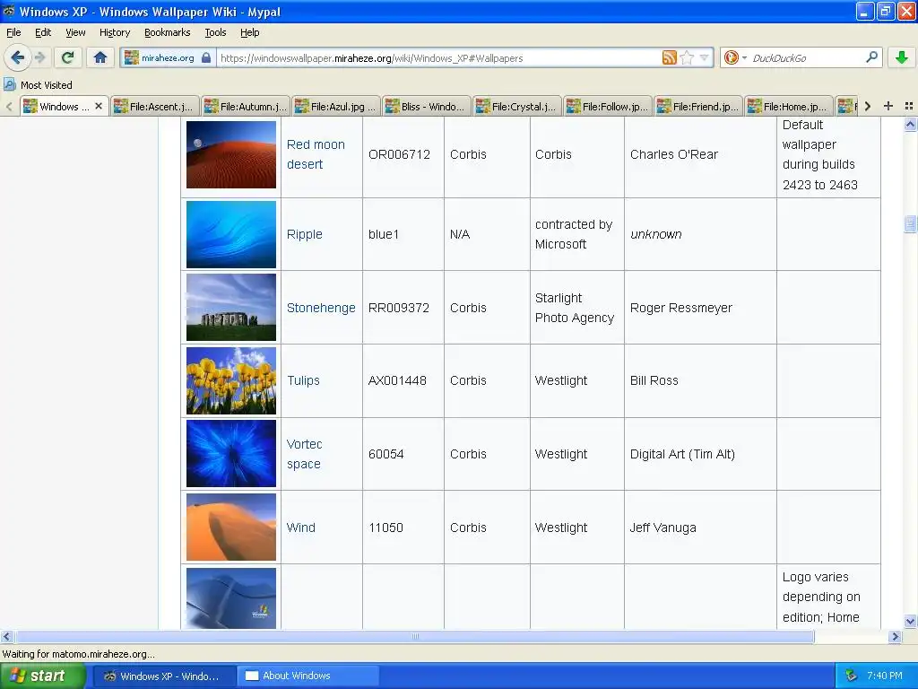The height and width of the screenshot is (689, 918).
Task: Go back with the Back arrow button
Action: click(17, 57)
